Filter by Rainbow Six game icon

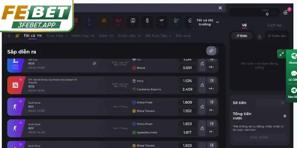pos(147,22)
